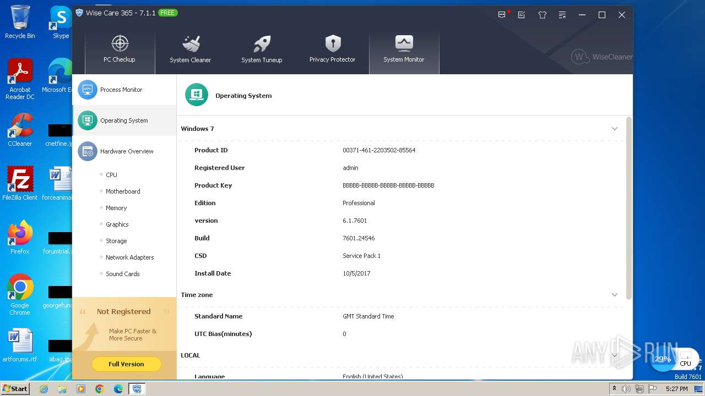This screenshot has height=396, width=705.
Task: Open the System Cleaner tab
Action: [x=190, y=51]
